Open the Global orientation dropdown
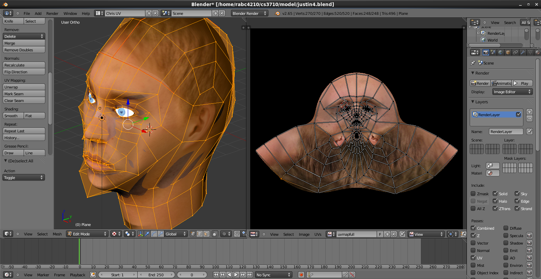This screenshot has width=541, height=279. pyautogui.click(x=176, y=234)
